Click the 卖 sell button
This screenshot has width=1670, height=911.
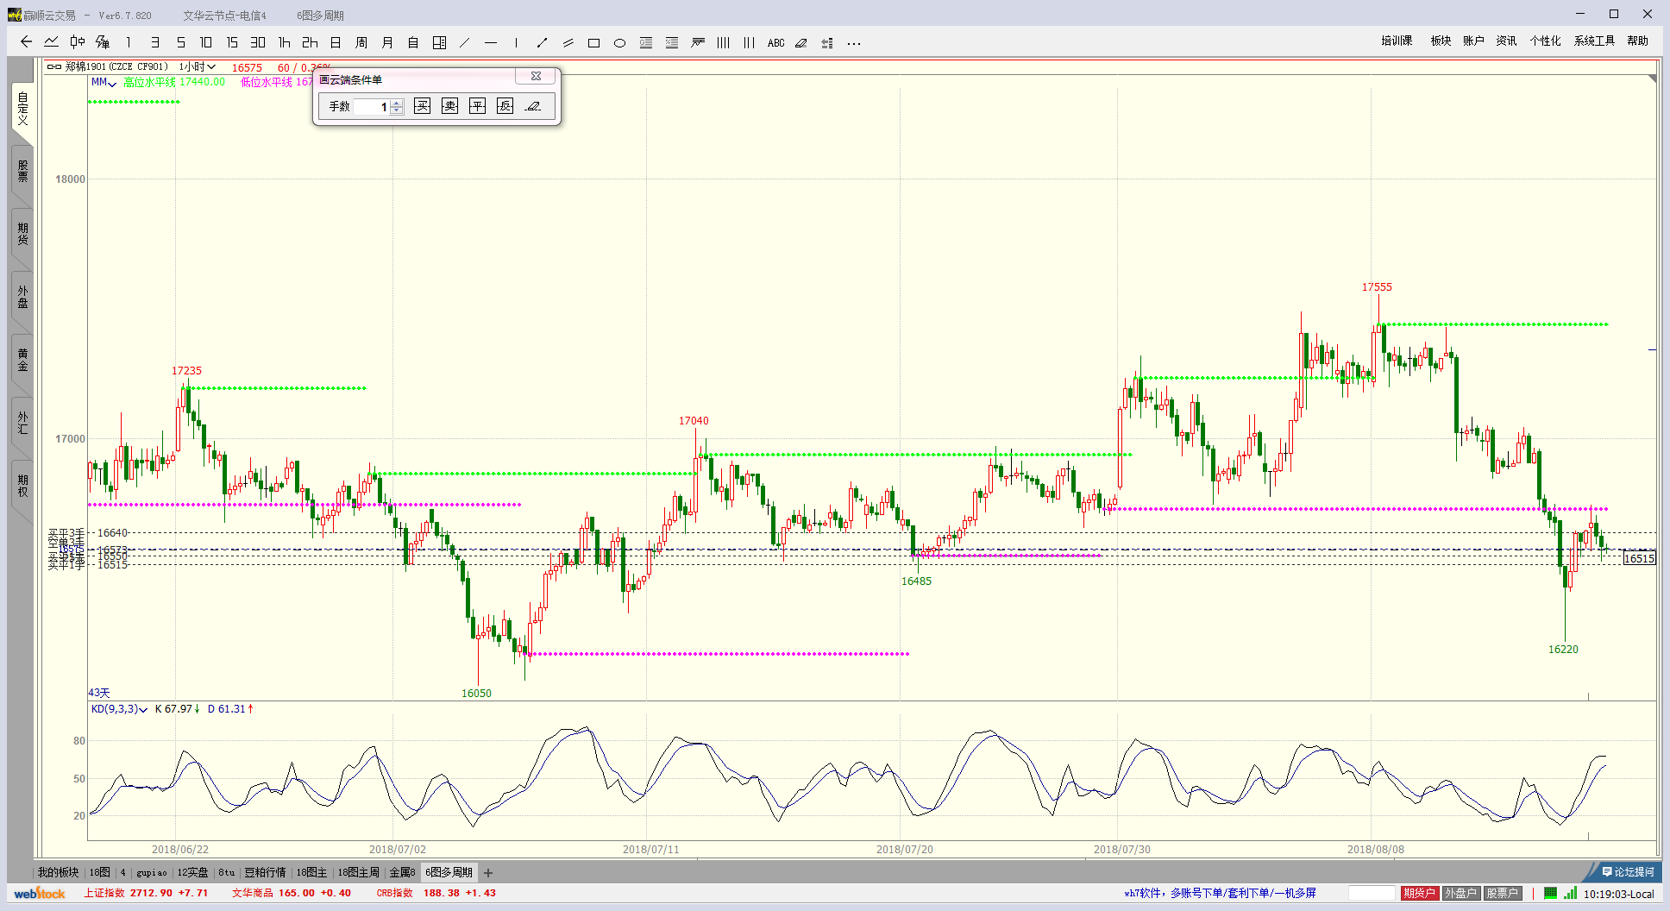click(x=449, y=105)
